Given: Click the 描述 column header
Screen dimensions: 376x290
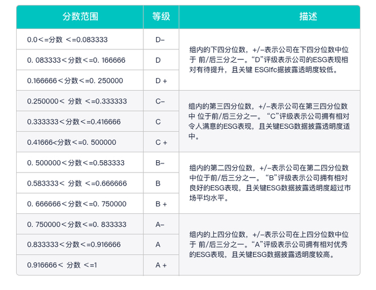Looking at the screenshot, I should (x=270, y=17).
